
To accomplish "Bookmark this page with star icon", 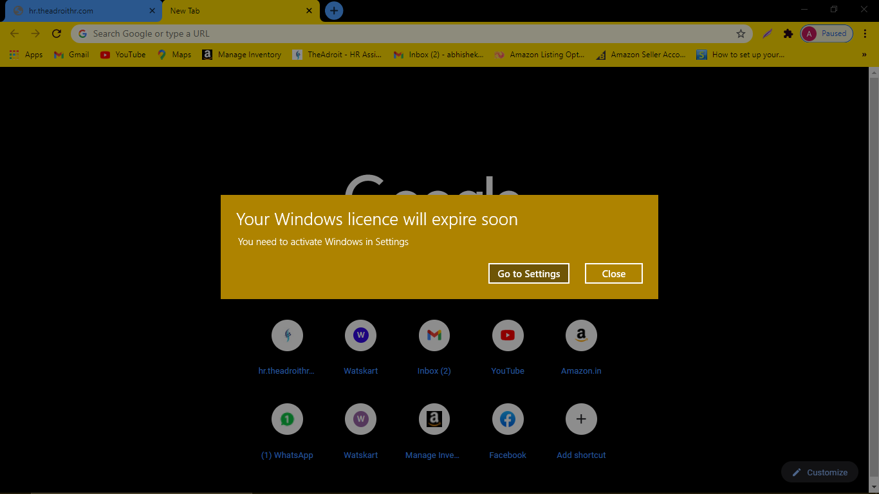I will [741, 33].
